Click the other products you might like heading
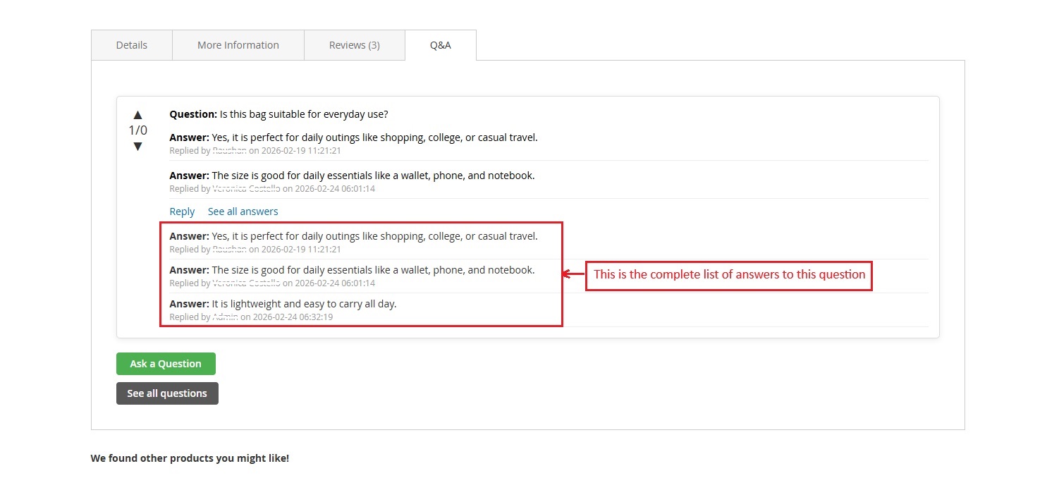 (190, 458)
